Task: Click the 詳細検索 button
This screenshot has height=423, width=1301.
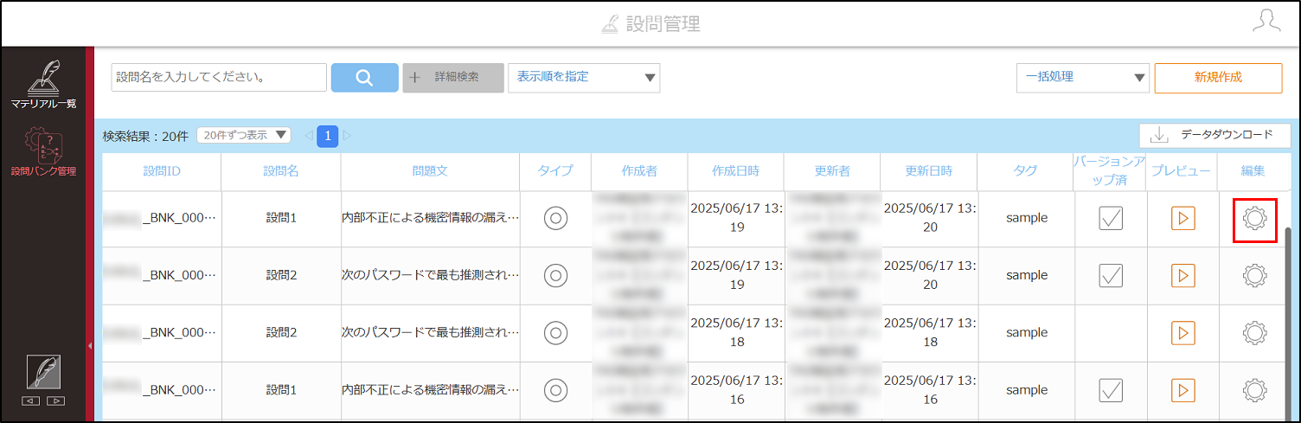Action: point(453,77)
